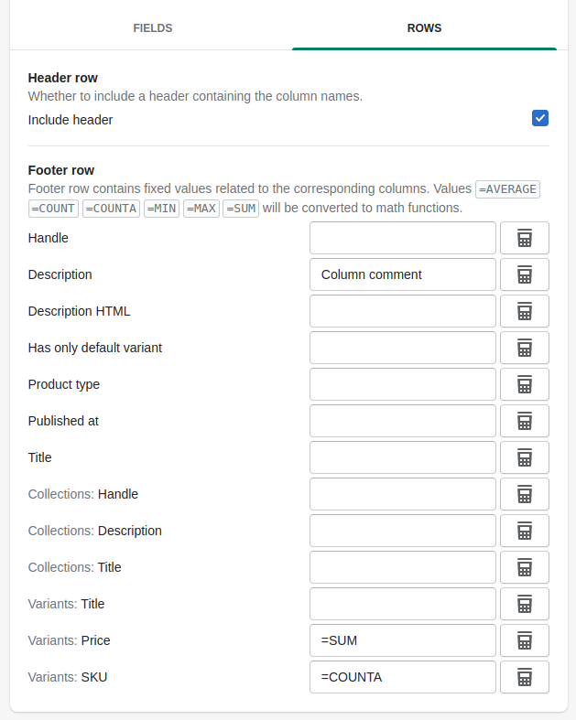Focus the Collections: Title footer field
The image size is (576, 720).
(x=403, y=567)
